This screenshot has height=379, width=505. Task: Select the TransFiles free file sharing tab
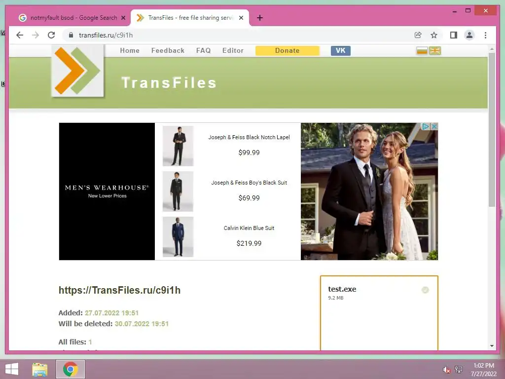(190, 18)
